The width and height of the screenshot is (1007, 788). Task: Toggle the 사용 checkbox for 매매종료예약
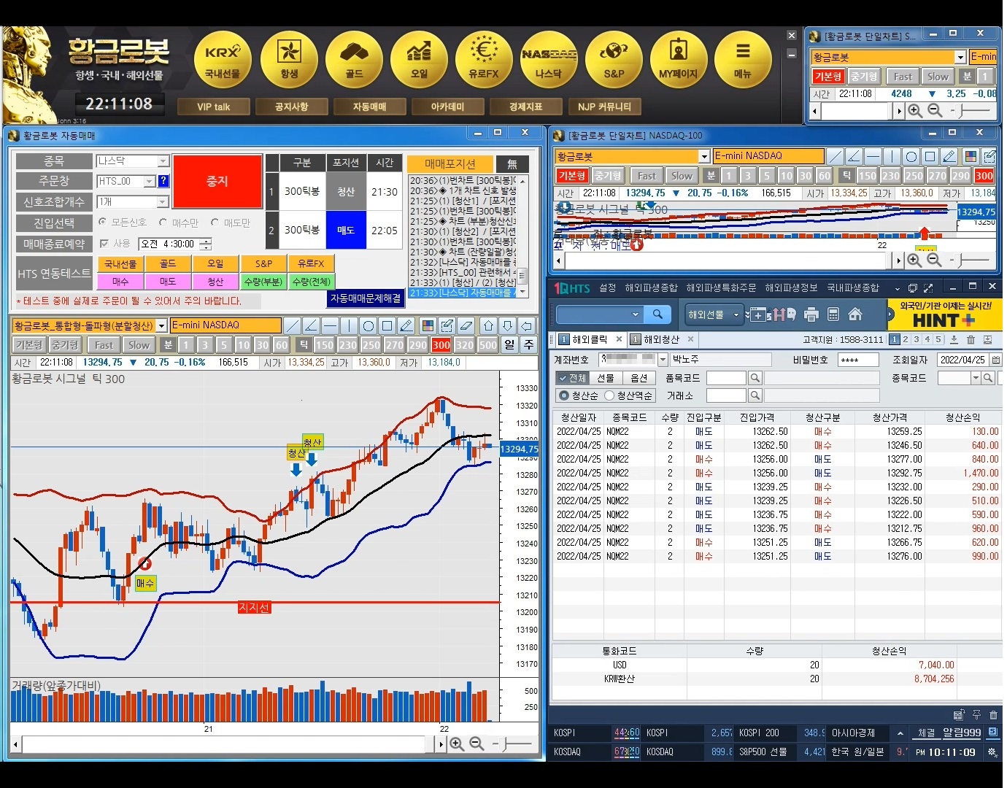click(x=104, y=244)
